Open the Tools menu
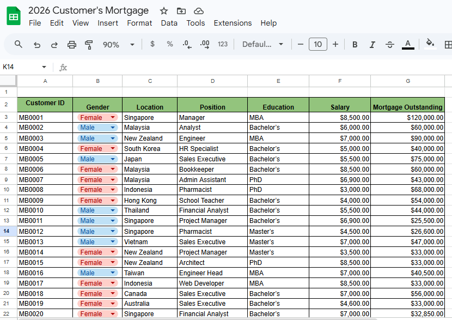The width and height of the screenshot is (452, 320). [196, 23]
